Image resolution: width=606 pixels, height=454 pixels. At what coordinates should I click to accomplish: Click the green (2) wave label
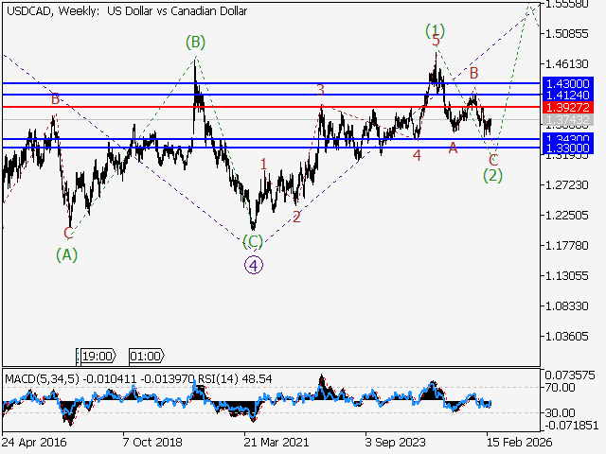492,175
